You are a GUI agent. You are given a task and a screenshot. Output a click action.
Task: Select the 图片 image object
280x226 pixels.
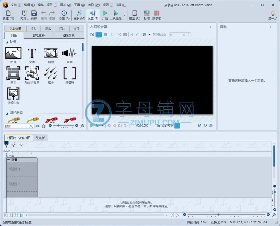13,55
